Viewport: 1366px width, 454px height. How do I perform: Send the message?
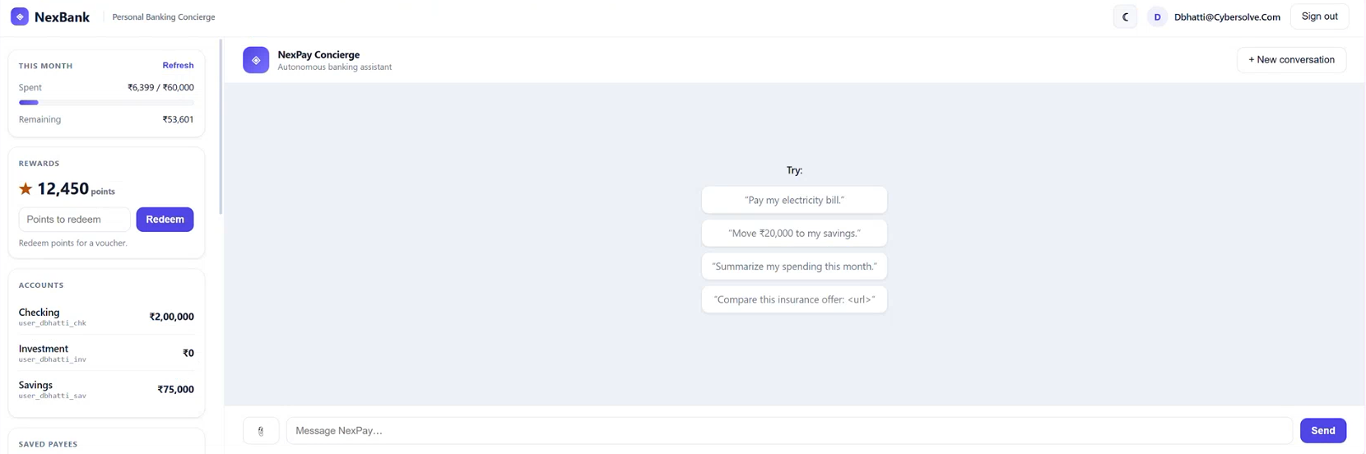1322,430
